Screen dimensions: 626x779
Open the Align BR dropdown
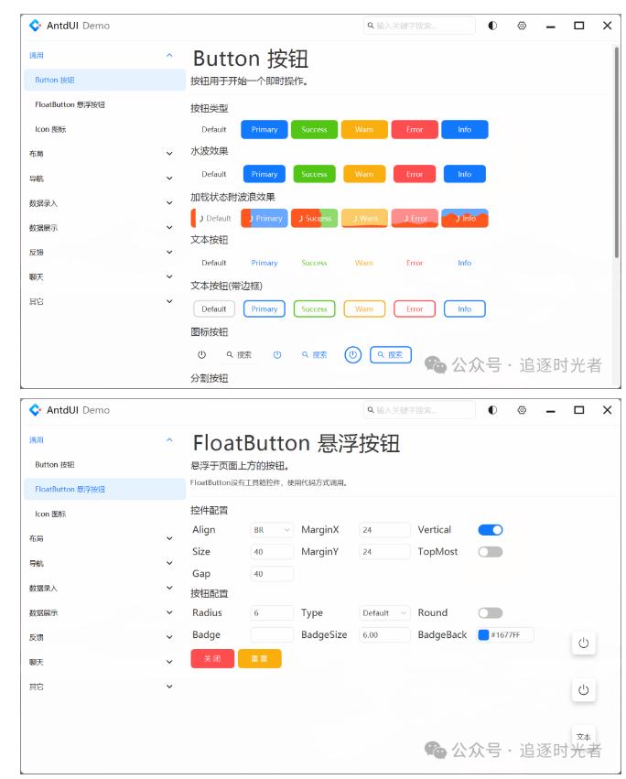click(x=272, y=530)
